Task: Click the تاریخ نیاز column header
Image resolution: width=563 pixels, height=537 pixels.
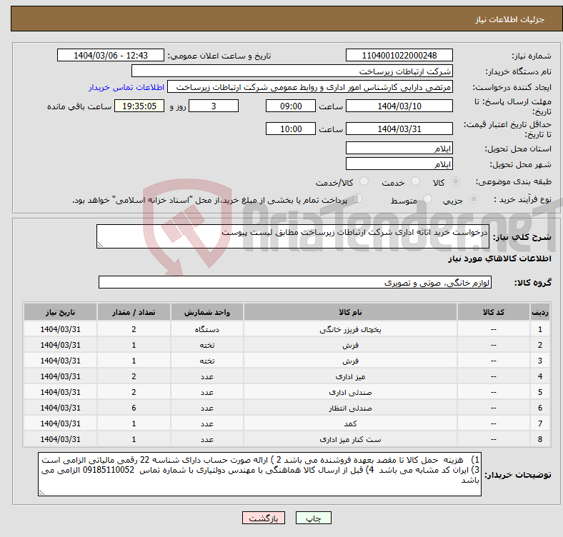Action: [60, 312]
